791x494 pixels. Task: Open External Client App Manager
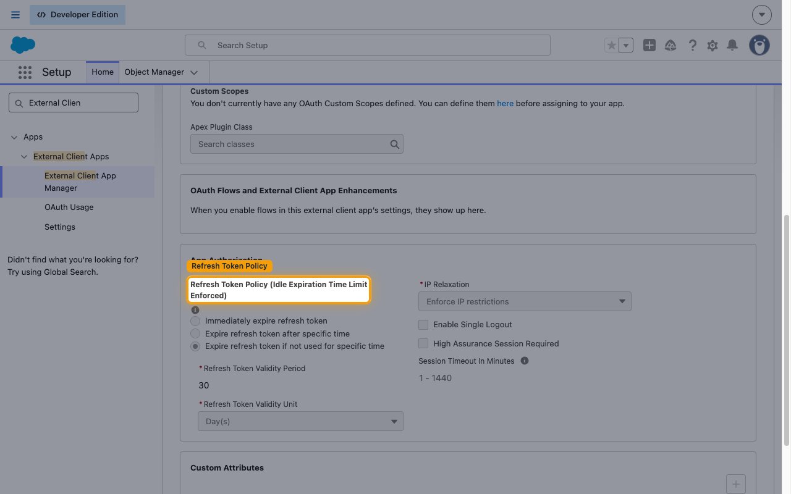point(80,182)
